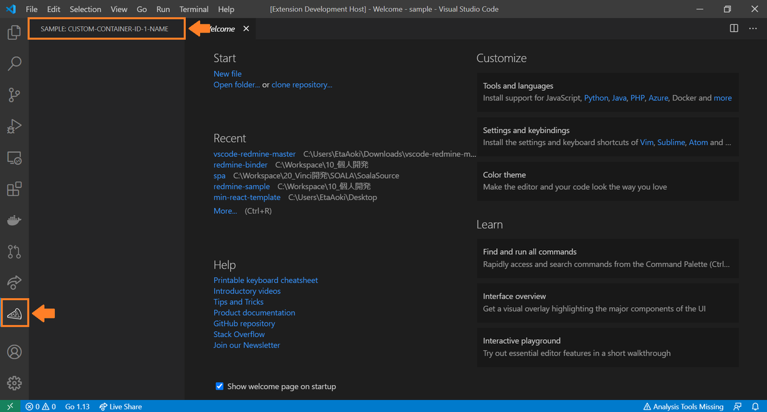Click the New file link
The width and height of the screenshot is (767, 412).
(228, 74)
